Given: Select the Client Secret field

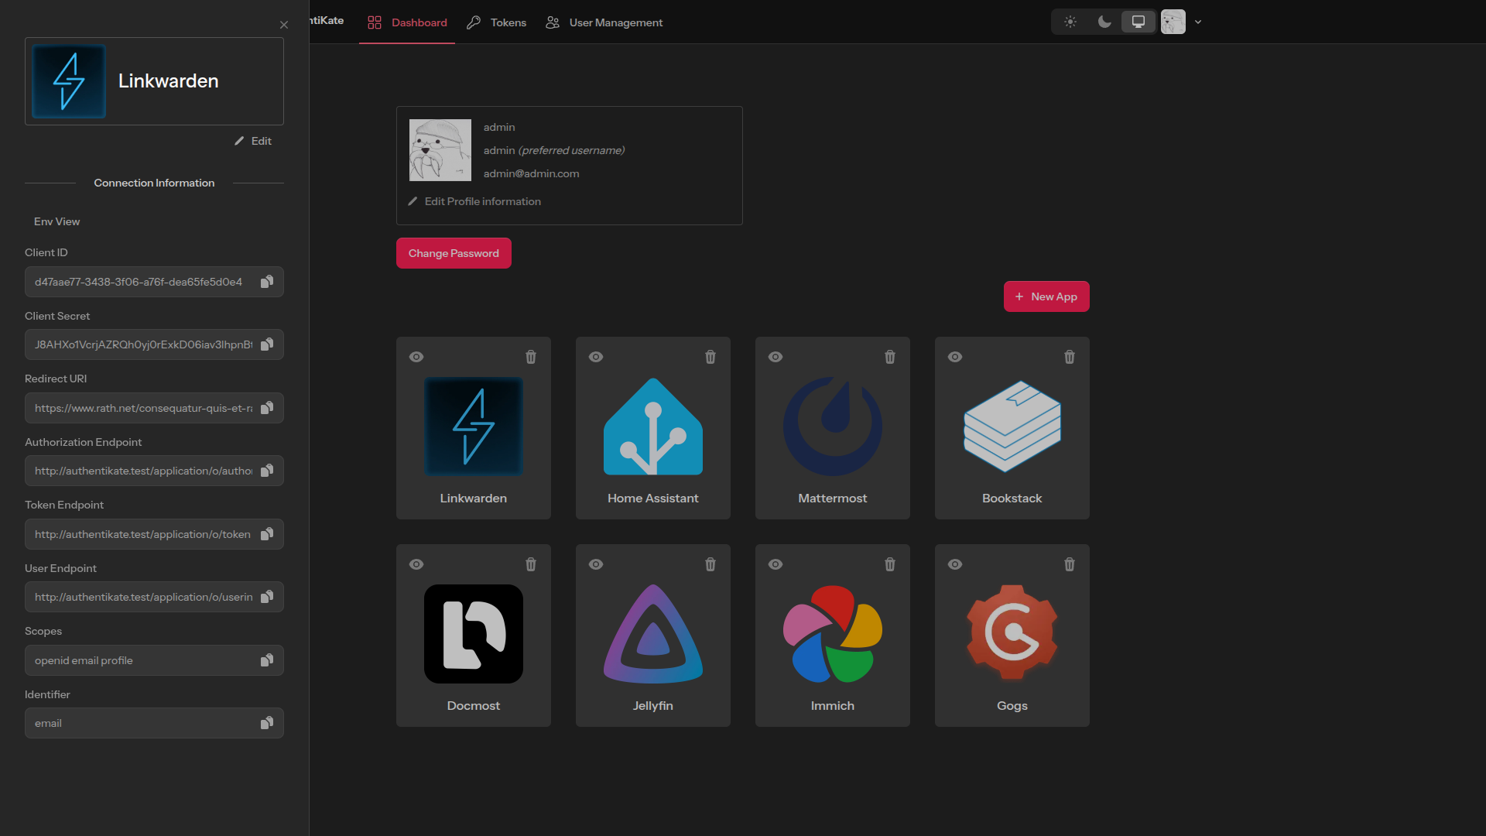Looking at the screenshot, I should 154,344.
